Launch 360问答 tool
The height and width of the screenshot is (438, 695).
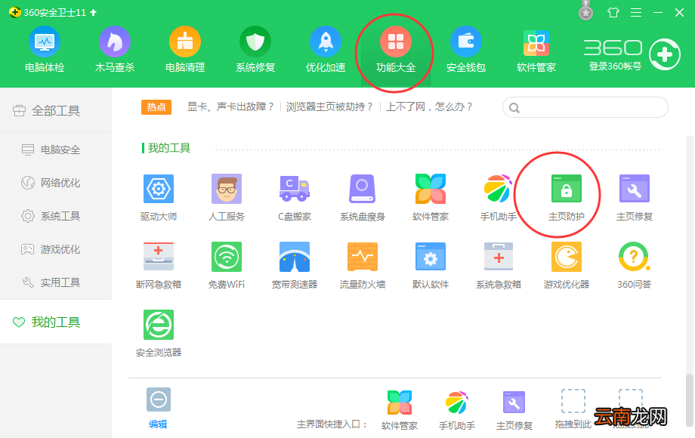tap(635, 266)
